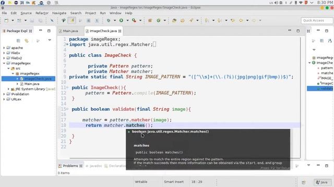Click the 18 : 29 cursor position indicator
334x187 pixels.
tap(197, 182)
